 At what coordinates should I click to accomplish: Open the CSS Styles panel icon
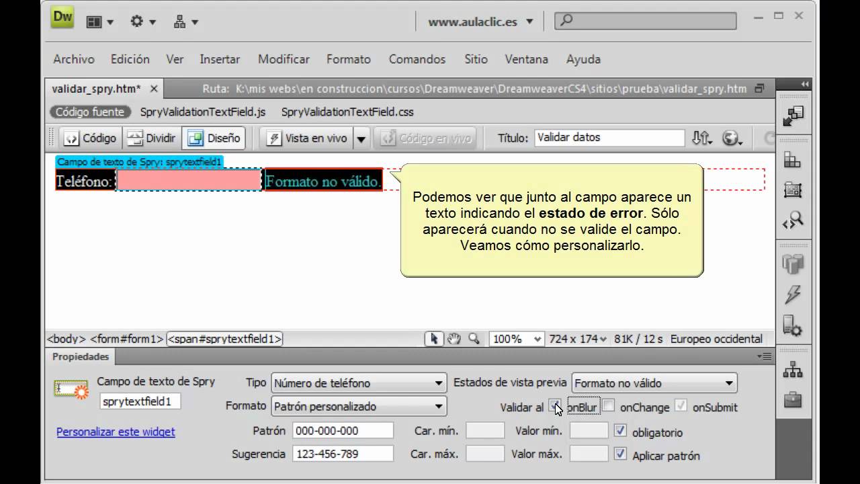(x=793, y=161)
